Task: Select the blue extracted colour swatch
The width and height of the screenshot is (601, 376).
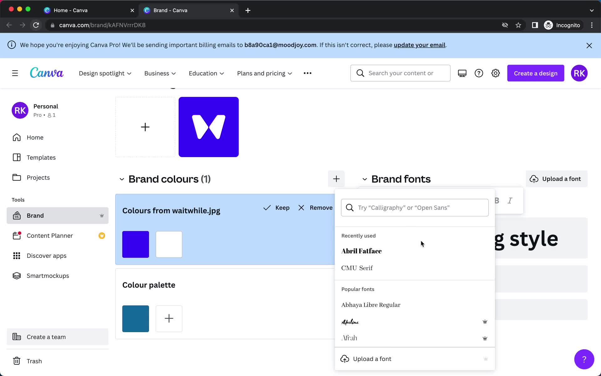Action: click(x=136, y=244)
